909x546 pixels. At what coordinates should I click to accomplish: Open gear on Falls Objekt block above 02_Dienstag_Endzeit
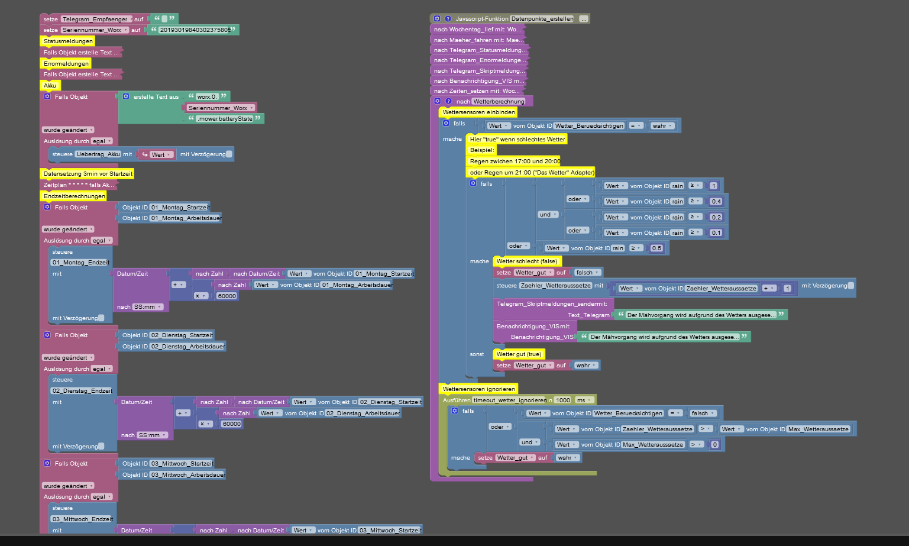tap(47, 335)
